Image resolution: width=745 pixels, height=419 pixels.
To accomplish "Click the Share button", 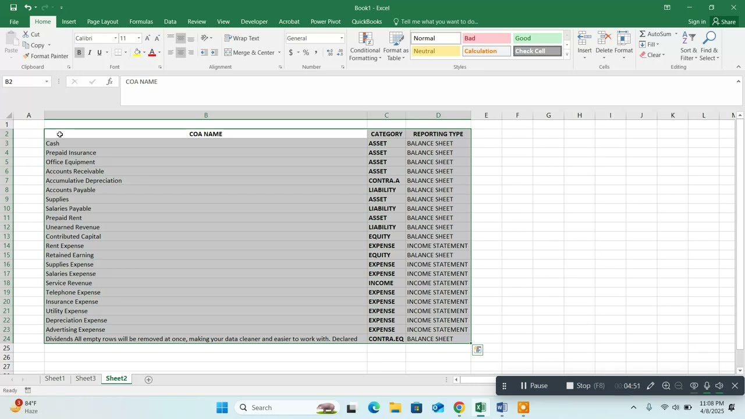I will pos(723,22).
